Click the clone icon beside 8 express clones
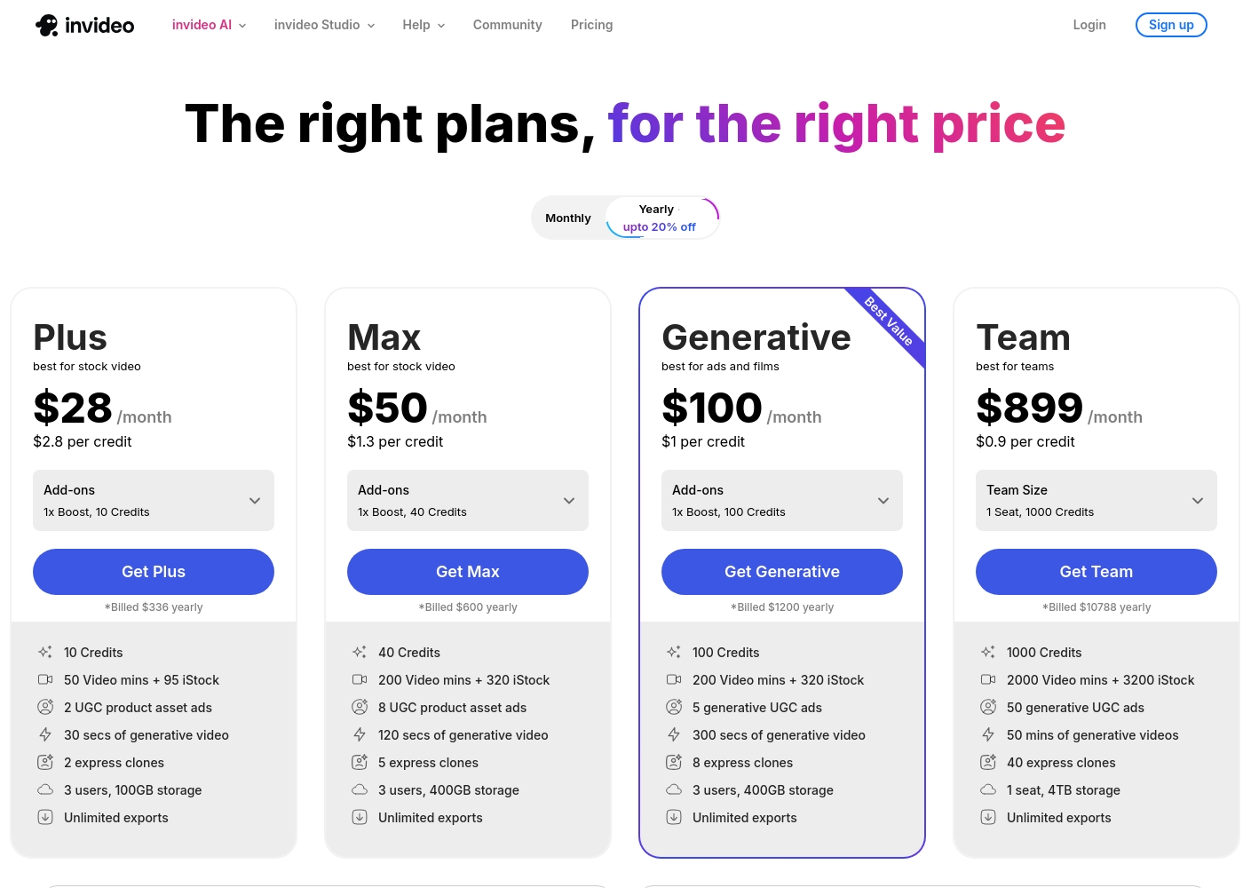1243x888 pixels. click(x=674, y=762)
